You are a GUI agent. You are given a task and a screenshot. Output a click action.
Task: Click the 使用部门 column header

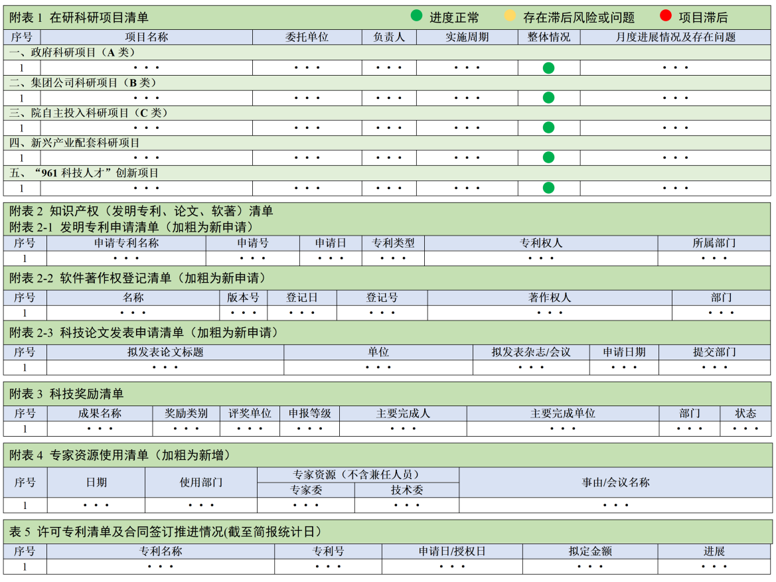pyautogui.click(x=201, y=482)
